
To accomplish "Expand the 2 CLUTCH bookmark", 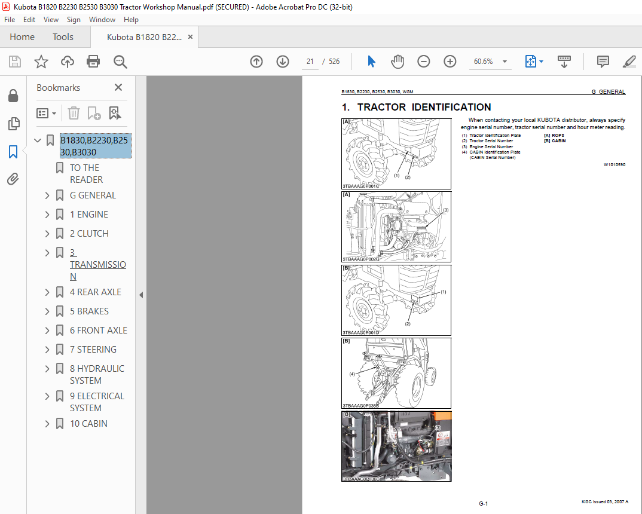I will pos(47,234).
